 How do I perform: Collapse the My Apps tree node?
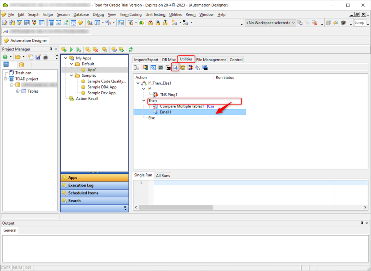click(x=66, y=58)
